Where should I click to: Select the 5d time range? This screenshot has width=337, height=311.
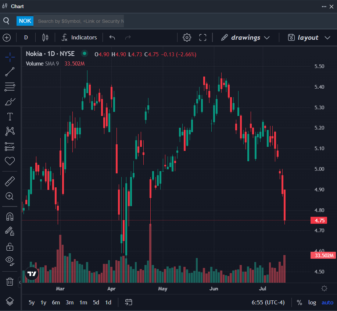coord(96,303)
